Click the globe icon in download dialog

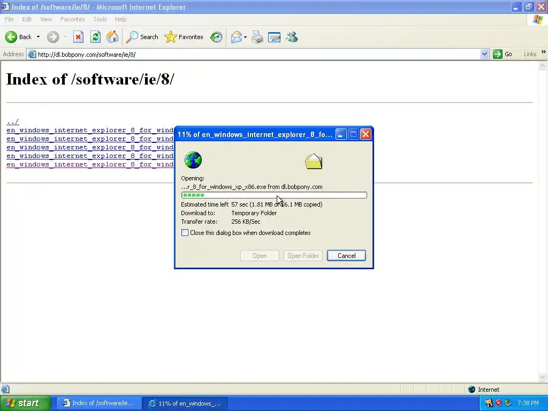[193, 160]
